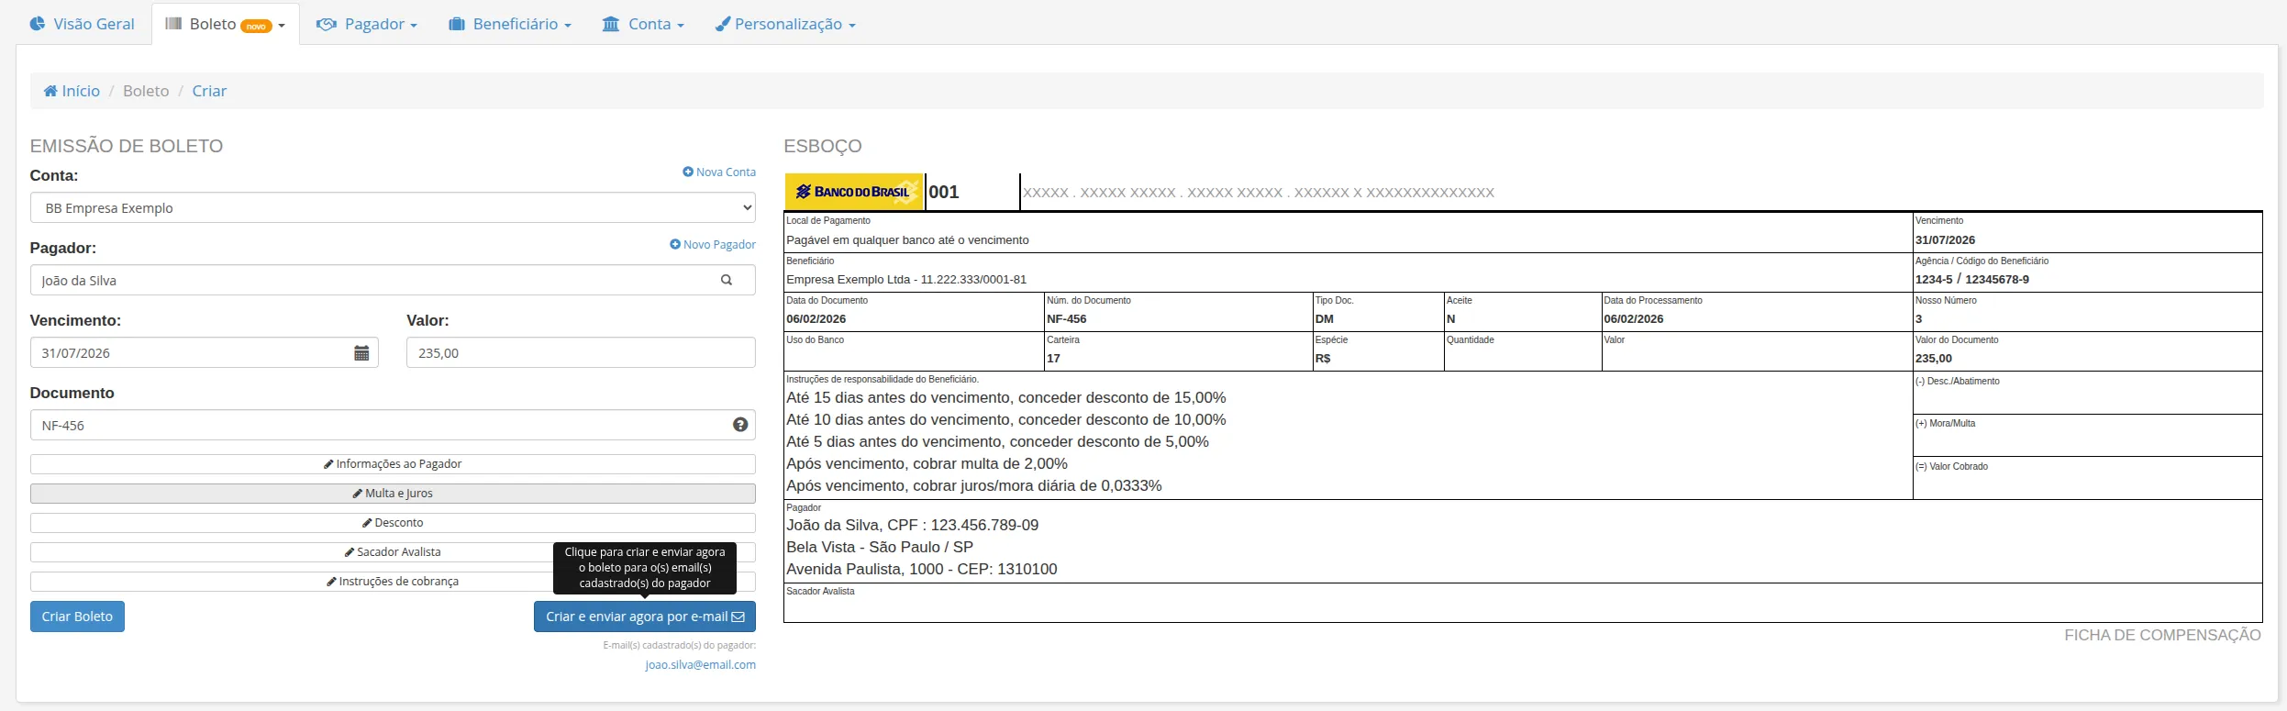Click the home icon in the breadcrumb
2287x711 pixels.
(x=50, y=91)
